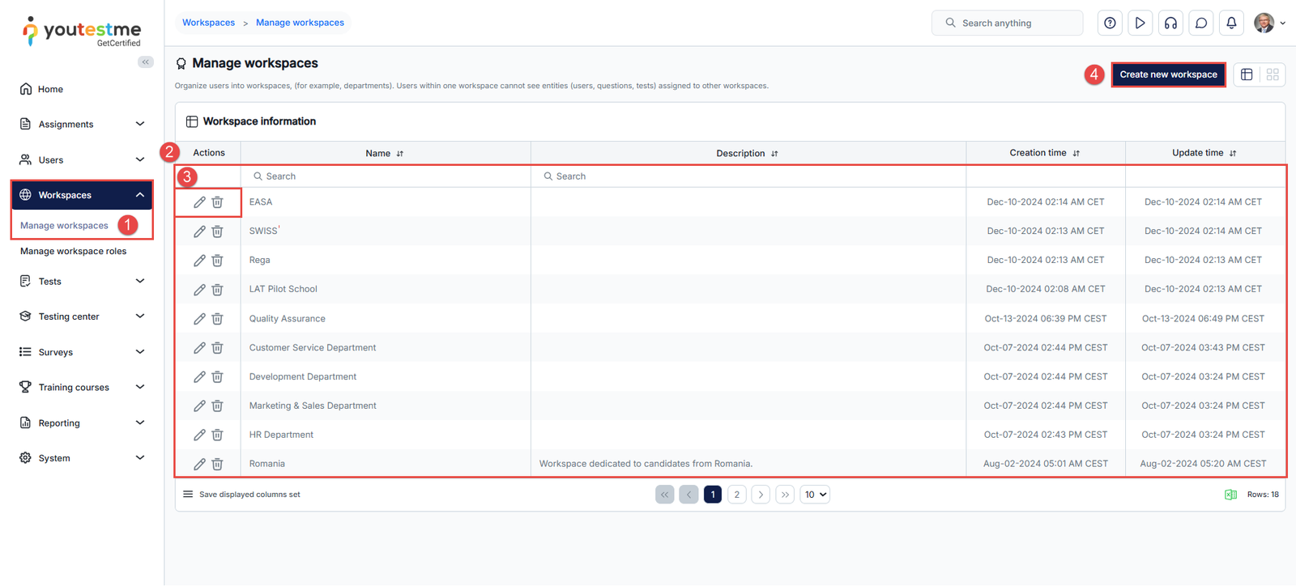
Task: Sort table by Creation time column
Action: click(x=1045, y=153)
